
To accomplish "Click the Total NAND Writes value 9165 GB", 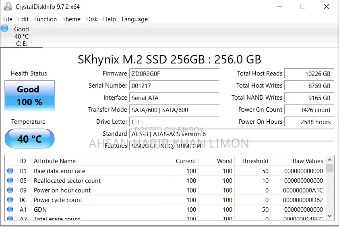I will coord(309,98).
